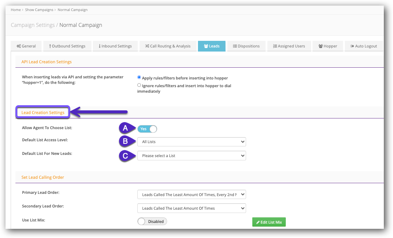Open the Default List Access Level dropdown

[191, 142]
